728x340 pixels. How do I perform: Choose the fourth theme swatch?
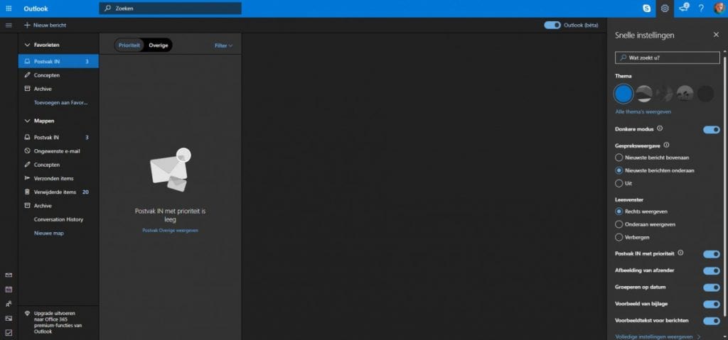(x=685, y=94)
